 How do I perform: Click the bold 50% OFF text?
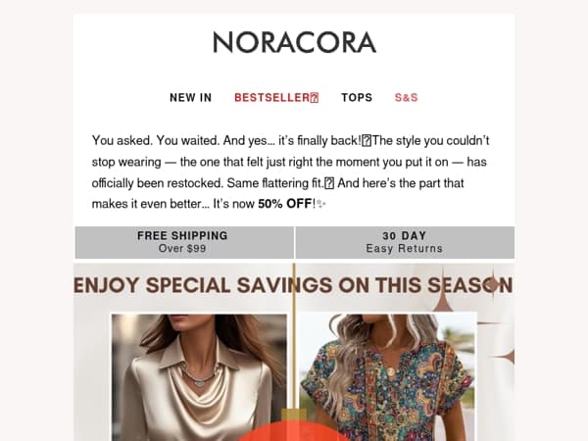pos(285,204)
